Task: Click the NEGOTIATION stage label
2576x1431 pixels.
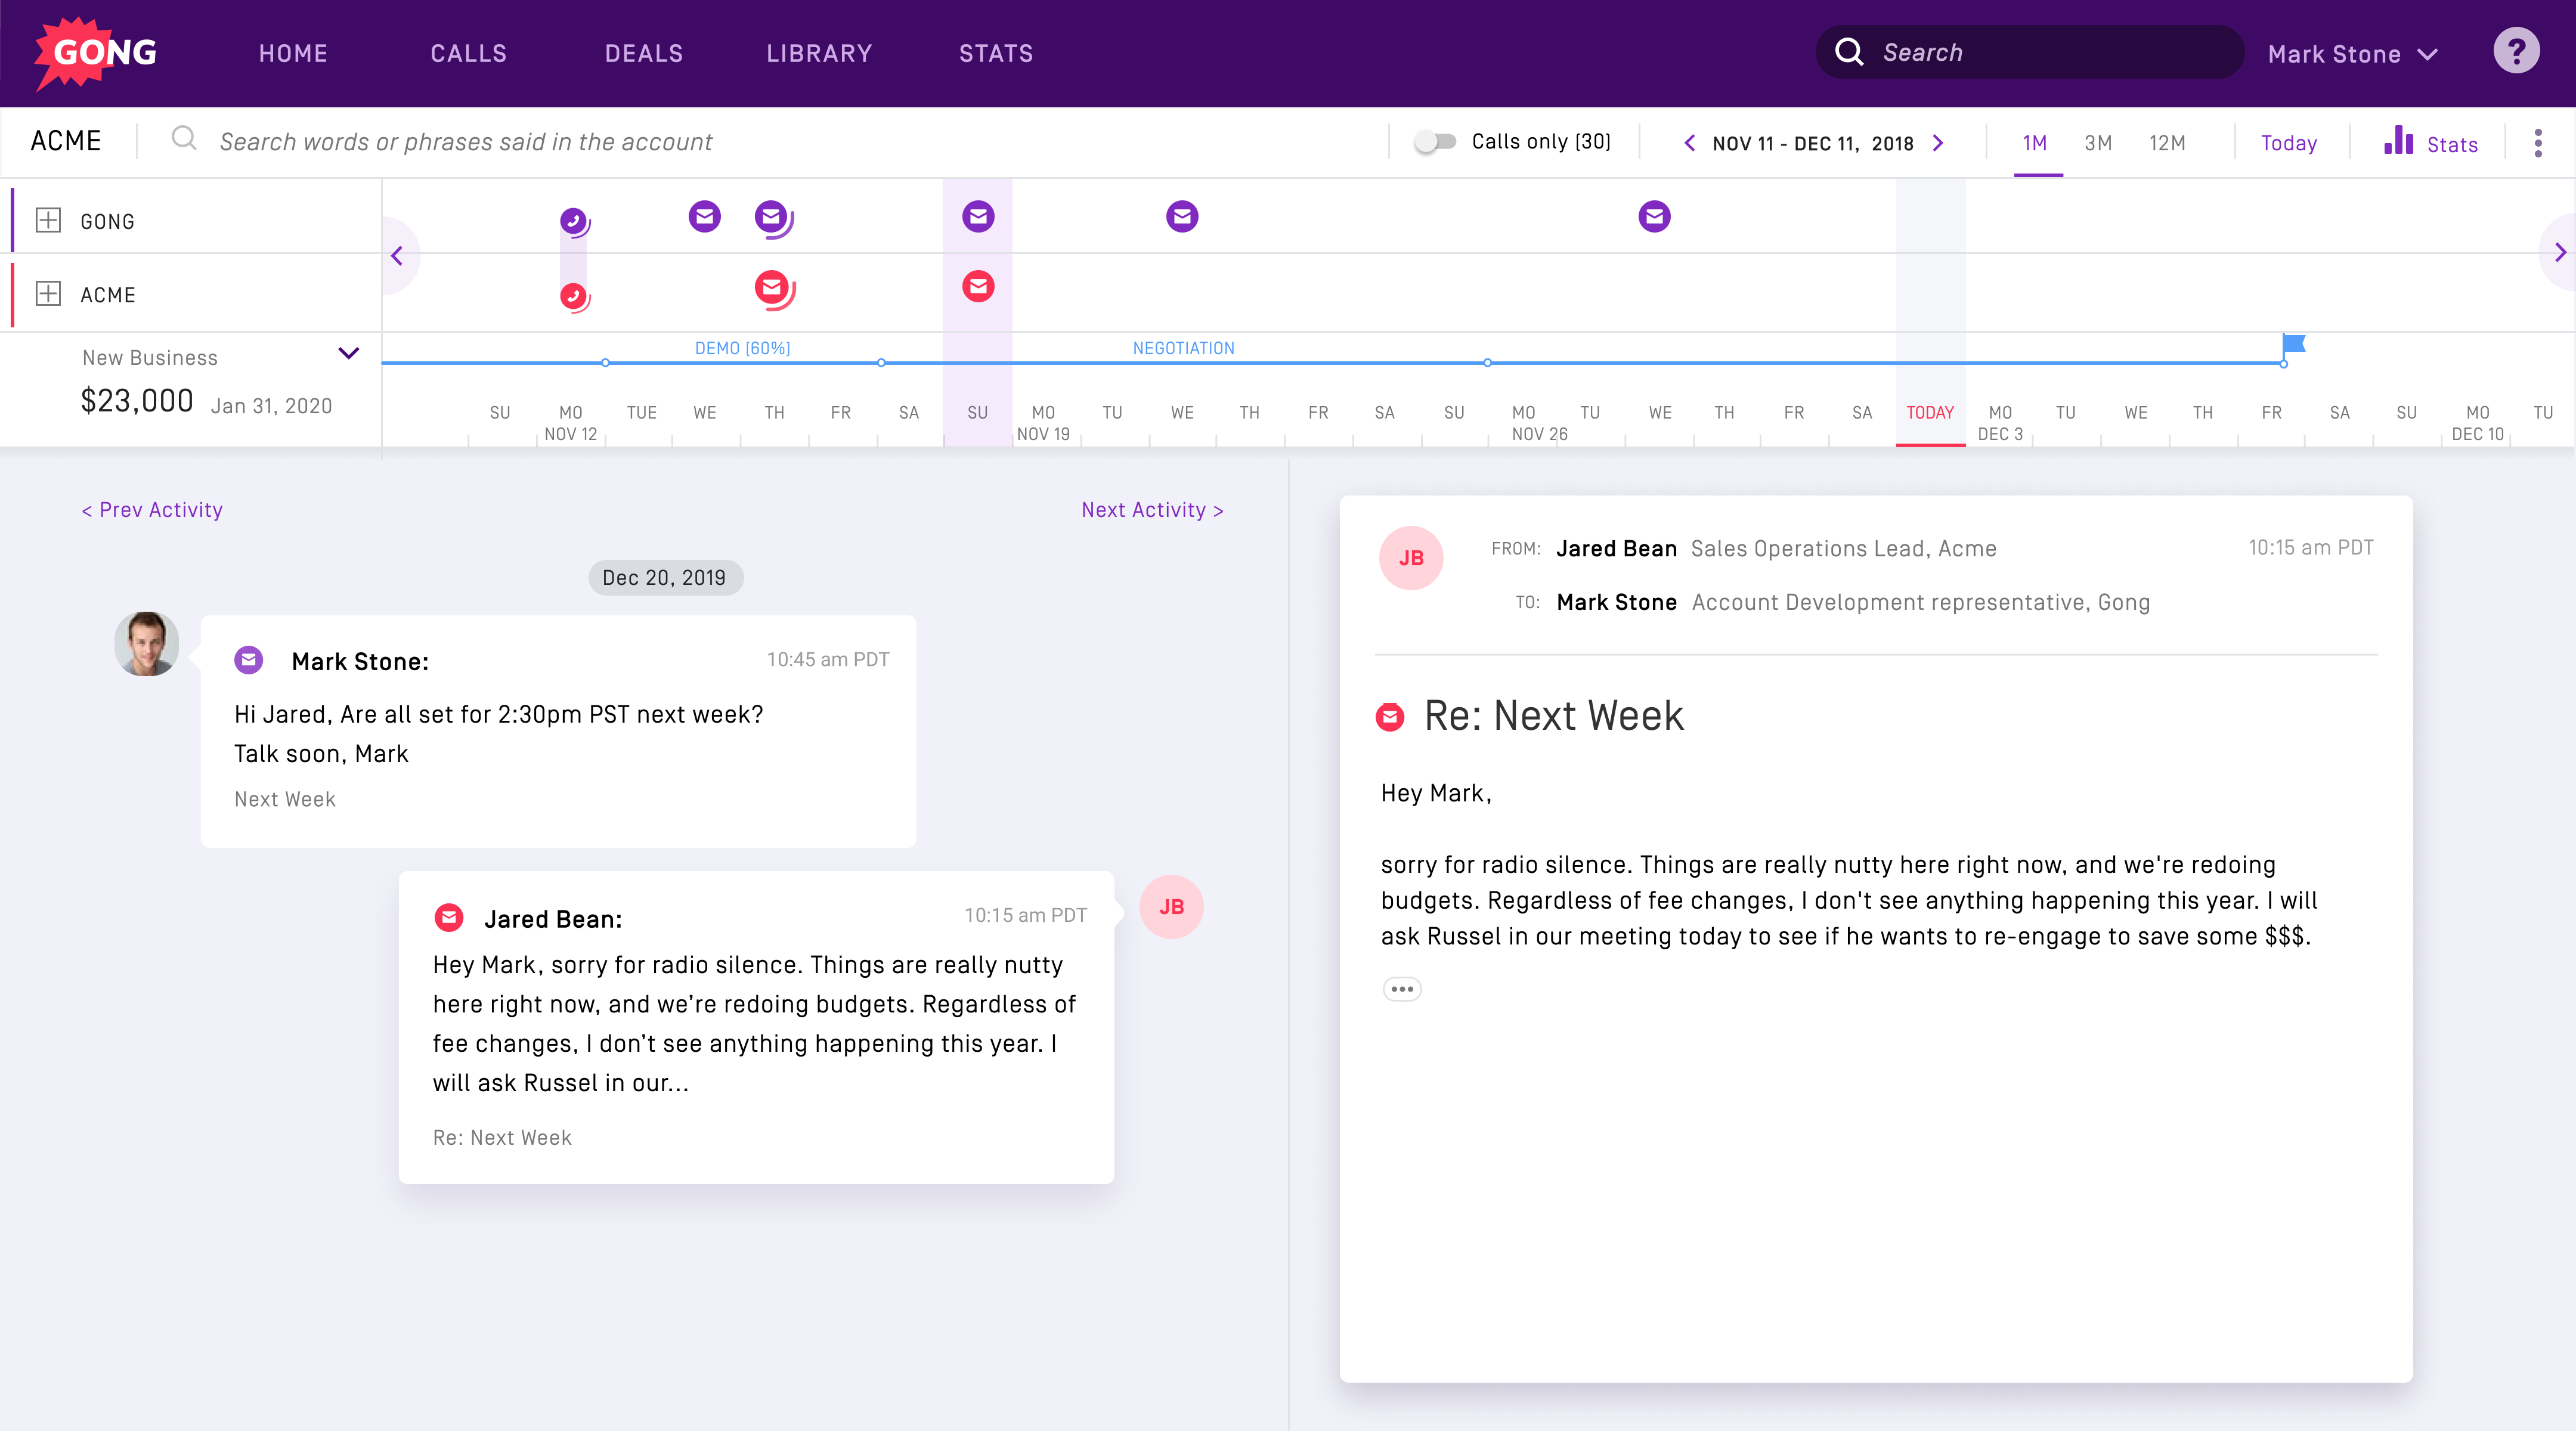Action: pos(1183,348)
